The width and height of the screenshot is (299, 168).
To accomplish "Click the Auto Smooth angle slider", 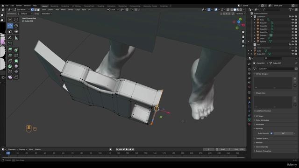I will click(x=284, y=133).
